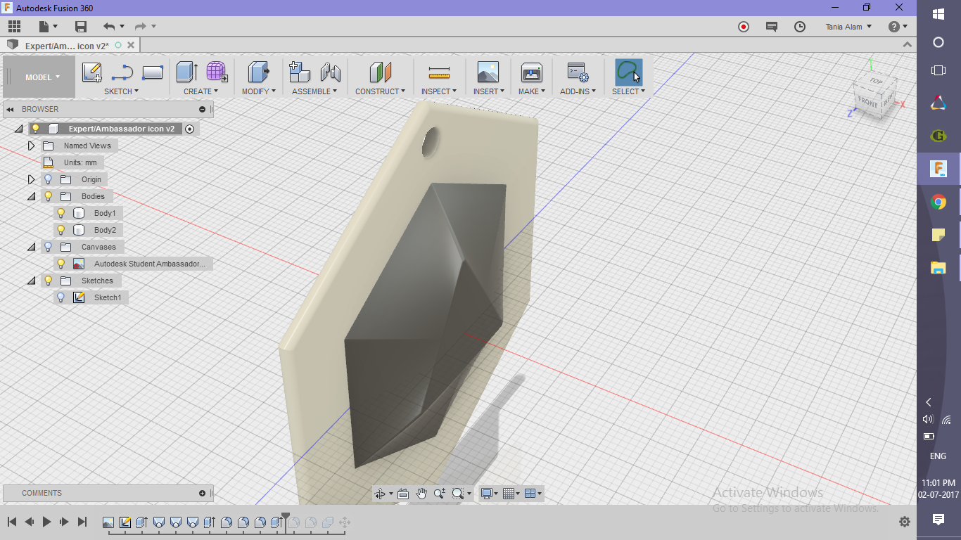The height and width of the screenshot is (540, 961).
Task: Open the File menu dropdown
Action: pos(47,27)
